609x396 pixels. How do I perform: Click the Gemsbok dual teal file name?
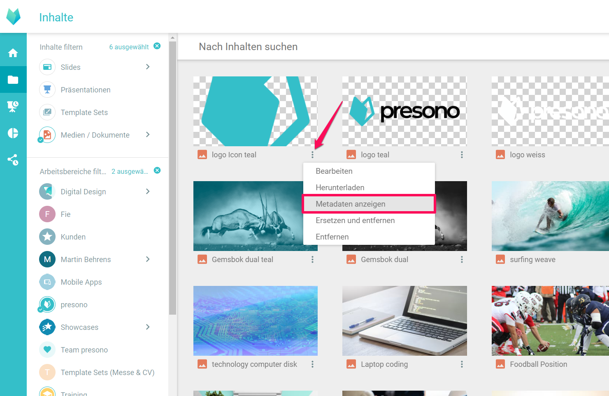click(x=242, y=259)
